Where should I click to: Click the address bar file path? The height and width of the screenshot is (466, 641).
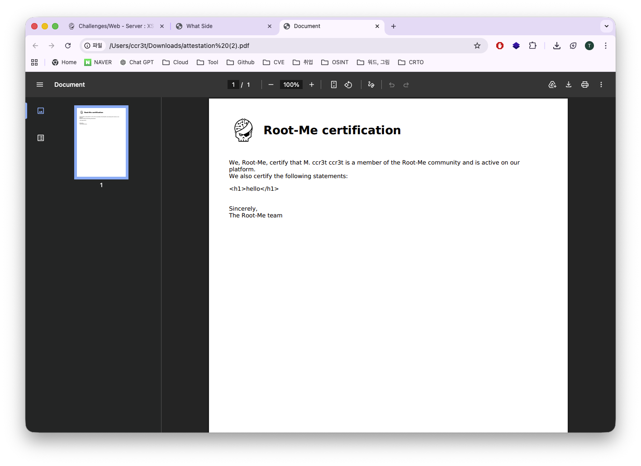point(179,46)
